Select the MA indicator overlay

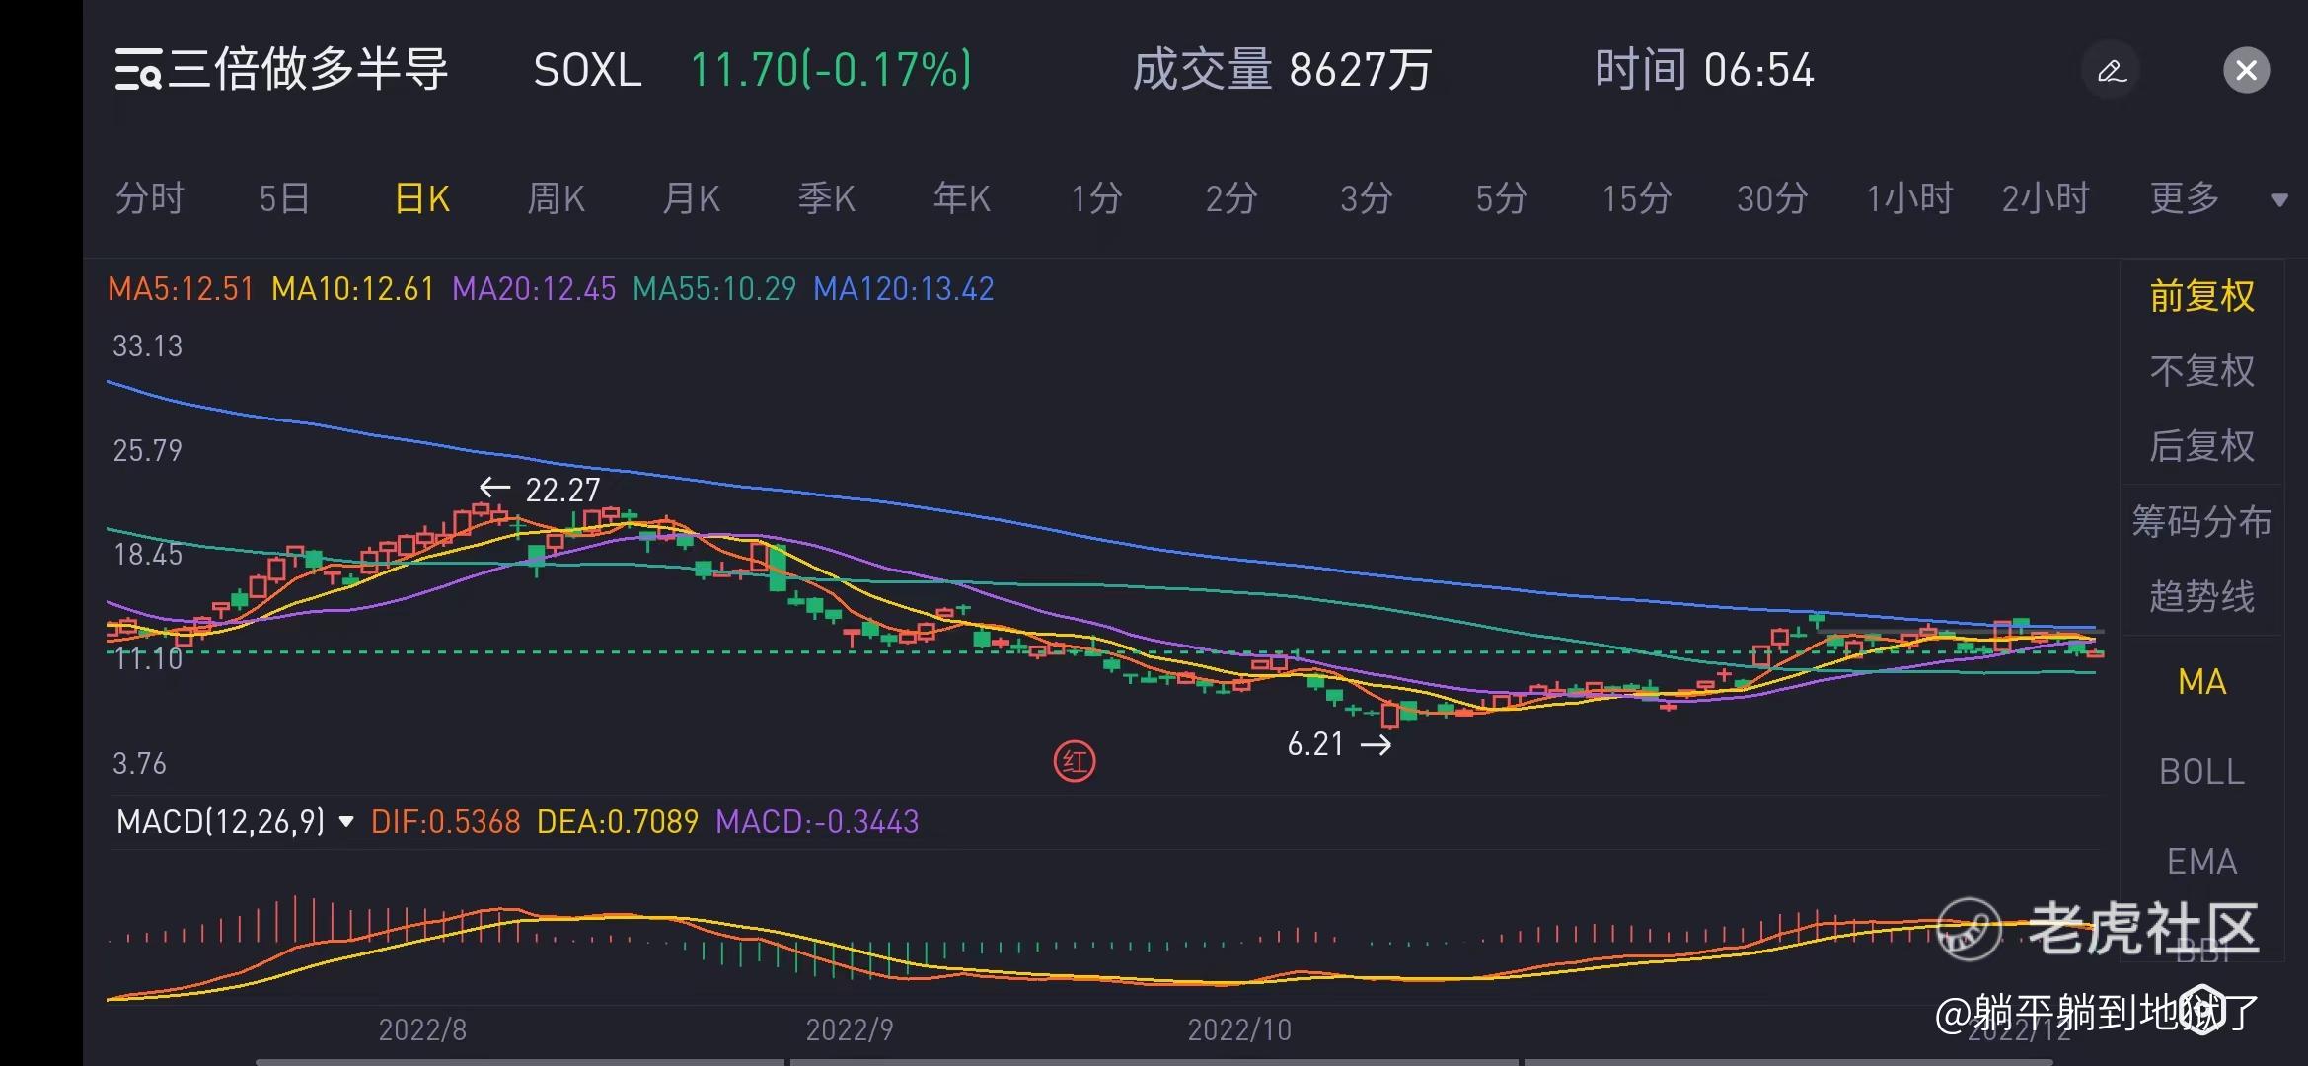[x=2201, y=682]
